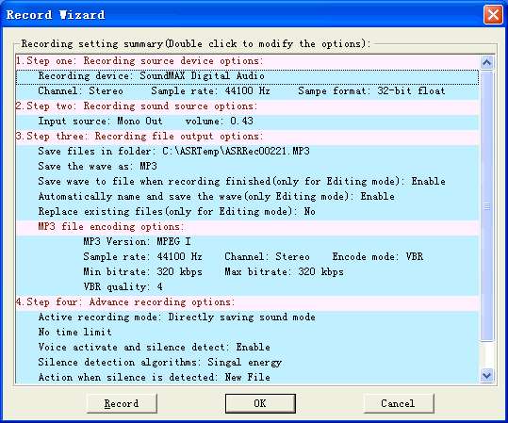
Task: Select the Save files in folder row
Action: tap(247, 152)
